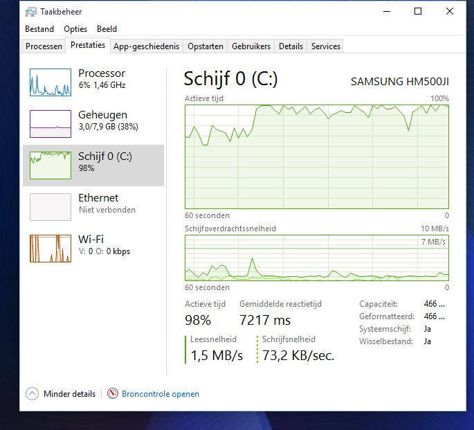Minimize the Taakbeheer window

tap(387, 12)
